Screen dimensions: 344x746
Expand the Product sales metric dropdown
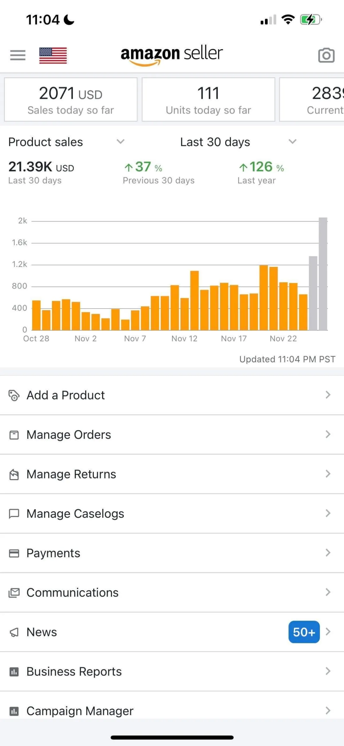pyautogui.click(x=120, y=142)
